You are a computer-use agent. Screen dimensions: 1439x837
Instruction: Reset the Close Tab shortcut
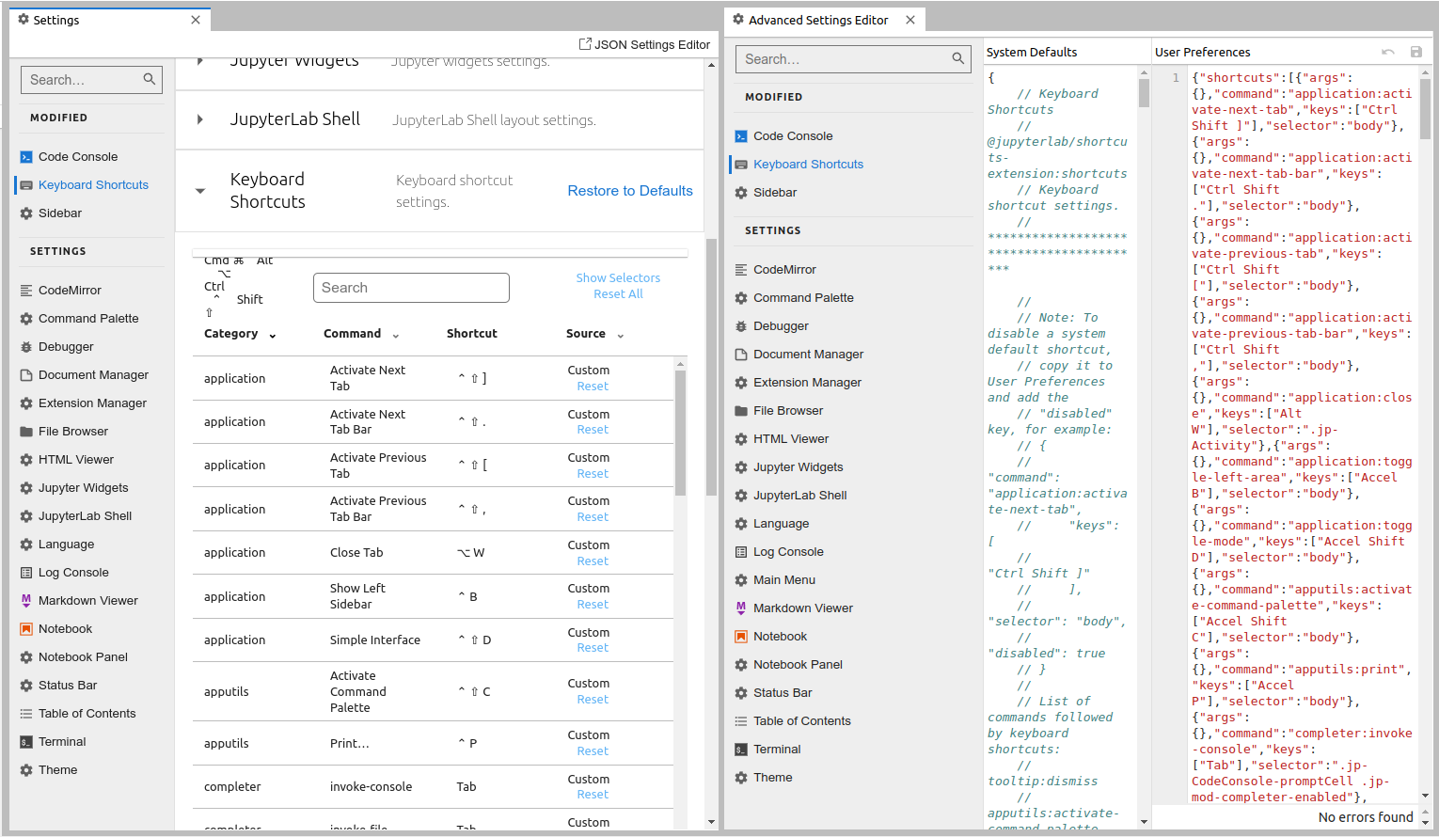click(x=592, y=561)
